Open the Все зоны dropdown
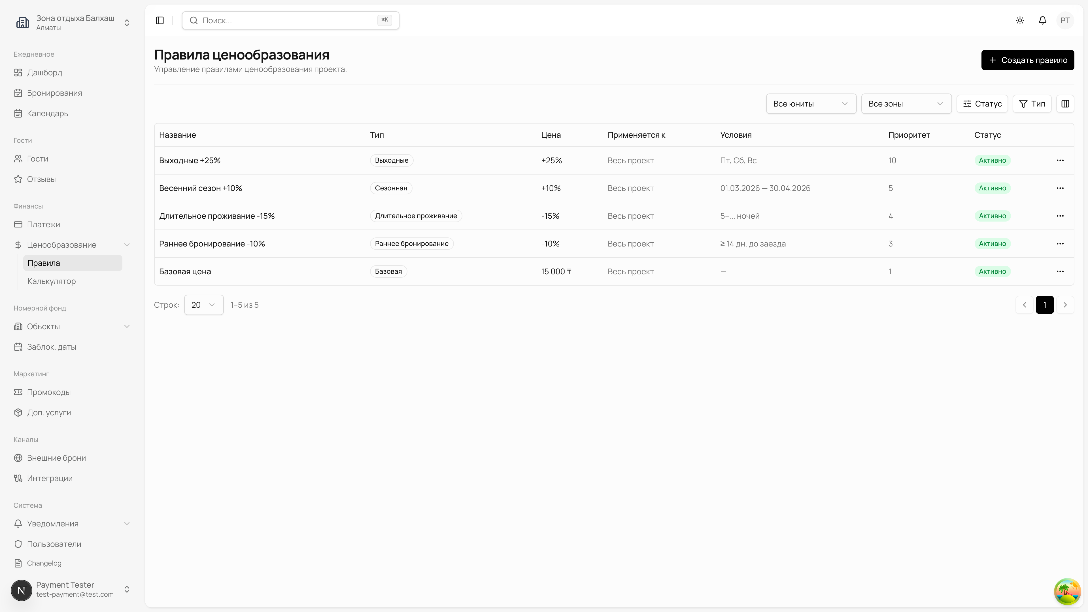Viewport: 1088px width, 612px height. 906,103
